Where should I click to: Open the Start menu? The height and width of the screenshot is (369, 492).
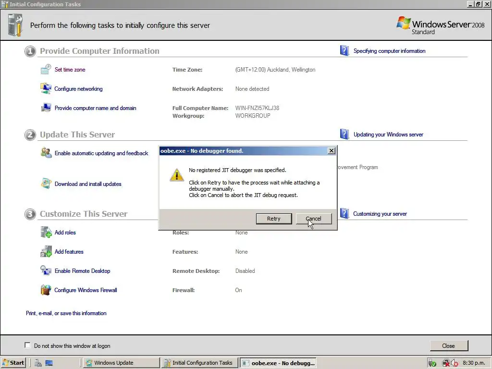point(13,363)
